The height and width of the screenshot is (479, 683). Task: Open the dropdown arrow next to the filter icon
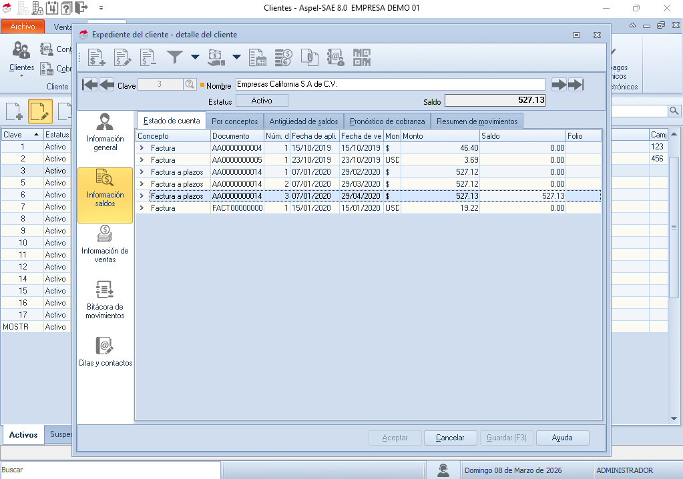195,57
